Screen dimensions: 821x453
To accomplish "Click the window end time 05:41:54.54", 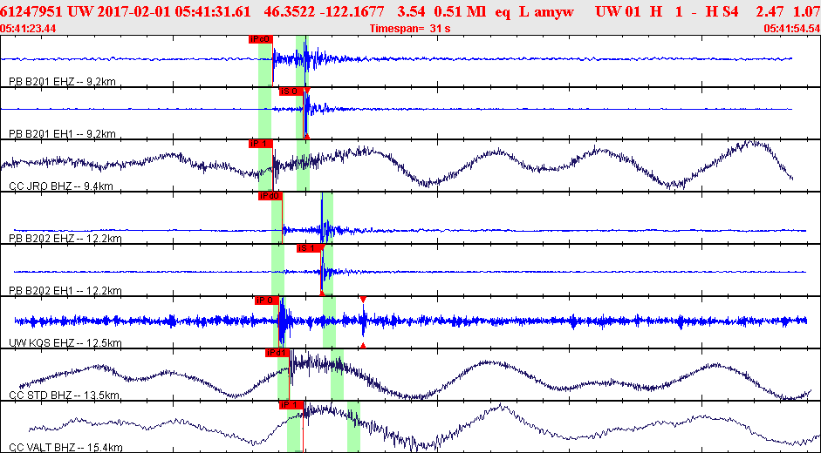I will (791, 28).
